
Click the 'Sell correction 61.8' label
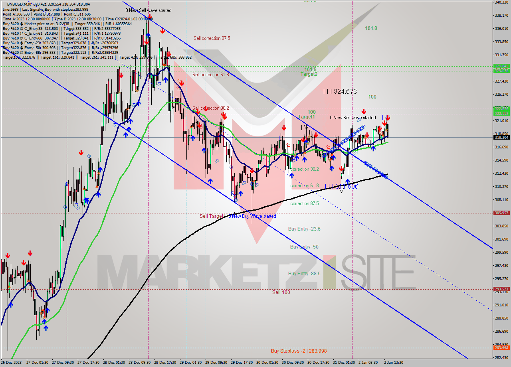[x=210, y=75]
